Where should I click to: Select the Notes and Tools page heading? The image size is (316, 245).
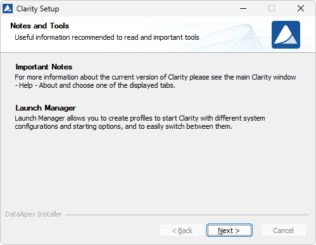click(40, 26)
